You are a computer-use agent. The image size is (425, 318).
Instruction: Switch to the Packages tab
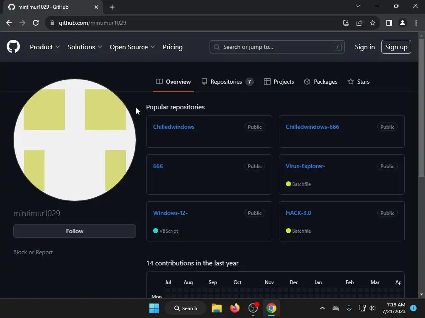(321, 82)
